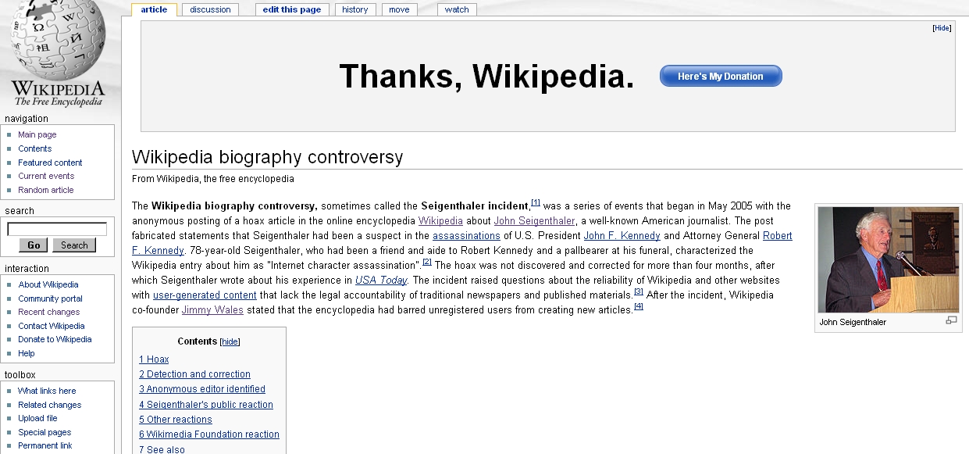Screen dimensions: 969x454
Task: Click footnote reference number 2
Action: click(427, 262)
